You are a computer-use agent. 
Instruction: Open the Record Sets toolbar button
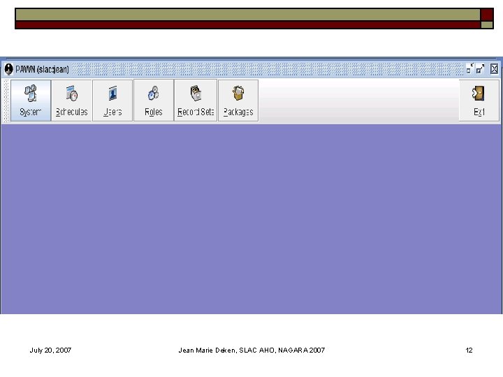point(196,101)
